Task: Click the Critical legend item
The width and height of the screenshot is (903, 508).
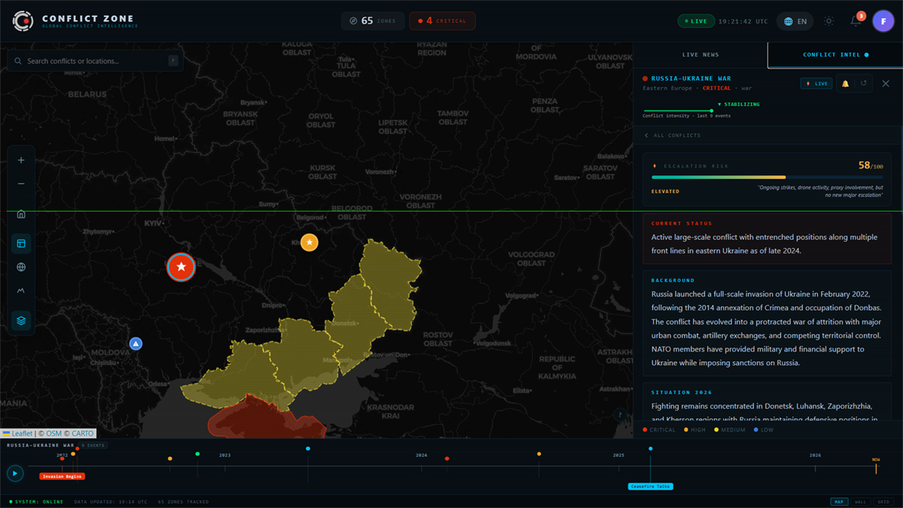Action: click(x=660, y=430)
